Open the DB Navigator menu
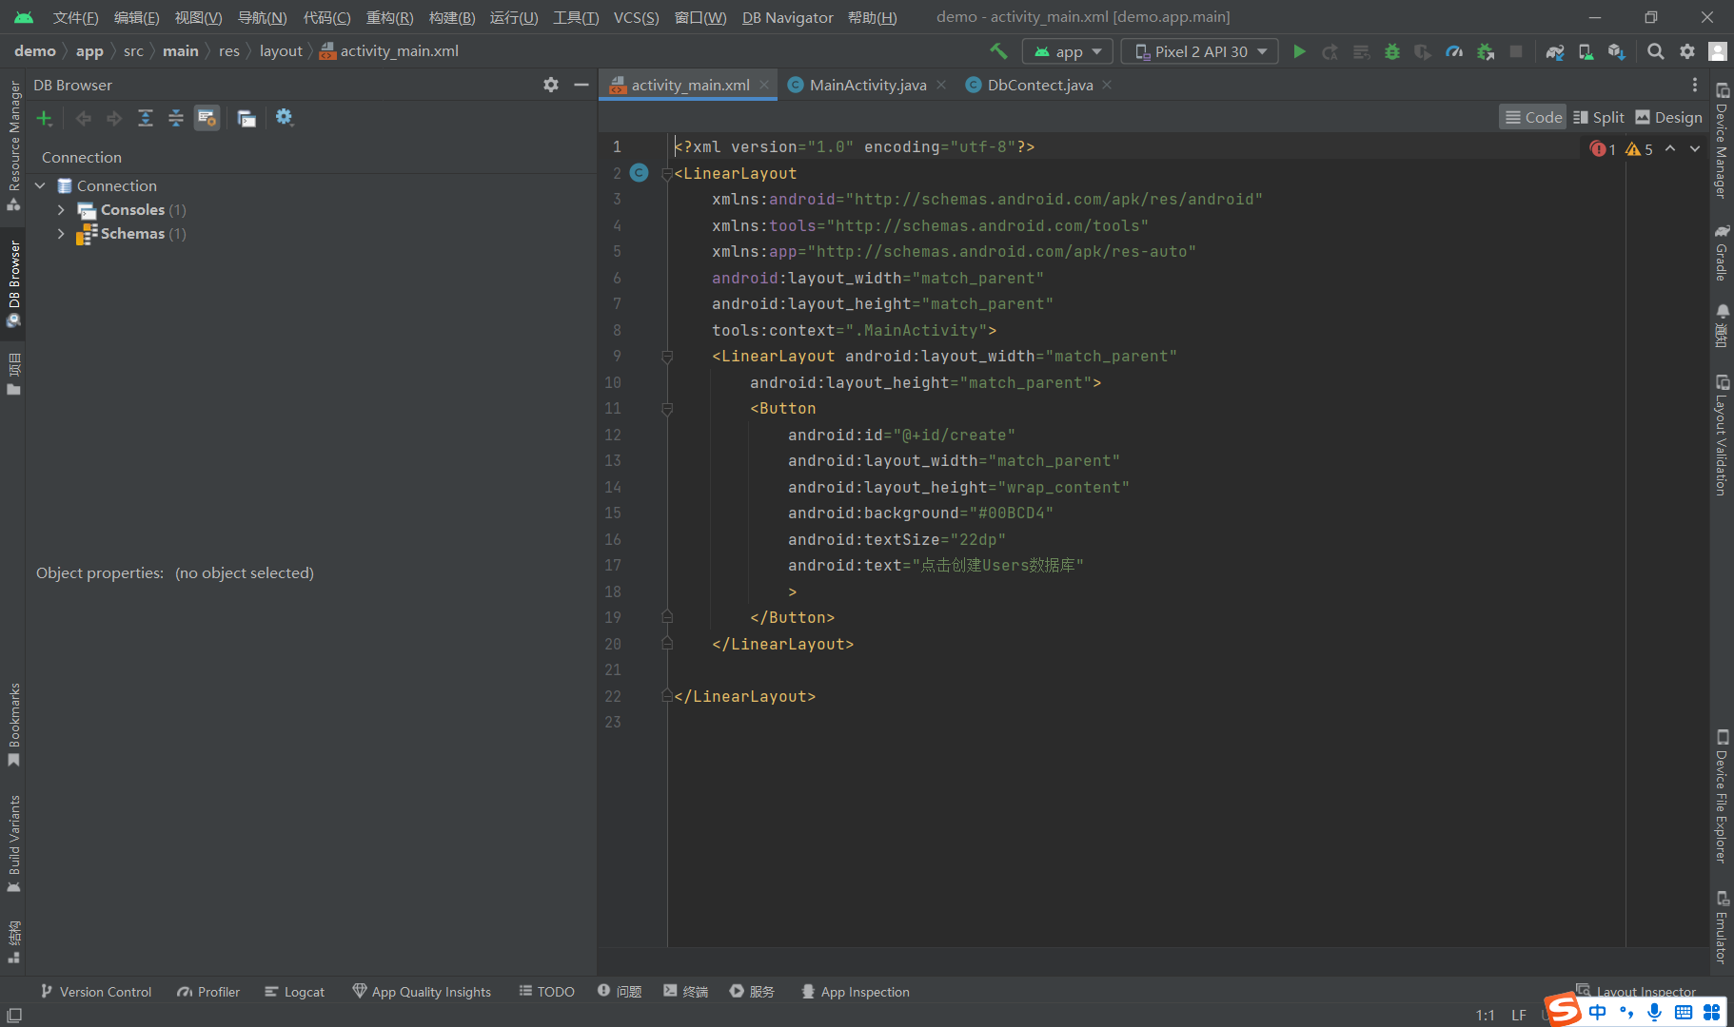Viewport: 1734px width, 1027px height. coord(787,17)
